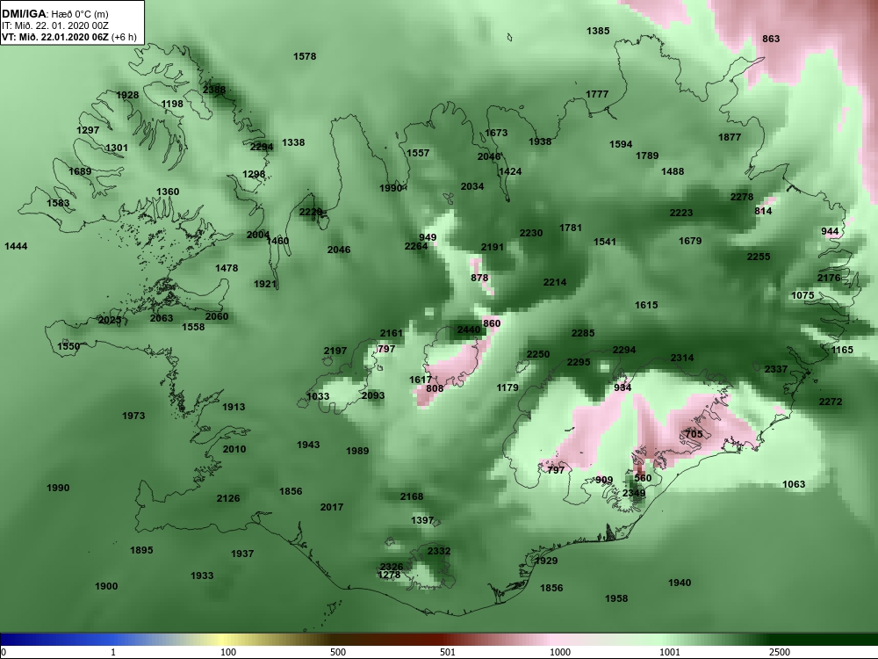Viewport: 878px width, 659px height.
Task: Click the VT valid time 06Z (+6 h) line
Action: click(68, 38)
